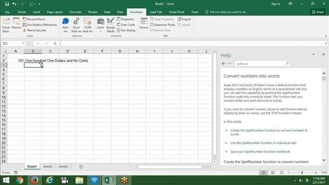This screenshot has height=185, width=329.
Task: Open the File tab
Action: click(7, 12)
